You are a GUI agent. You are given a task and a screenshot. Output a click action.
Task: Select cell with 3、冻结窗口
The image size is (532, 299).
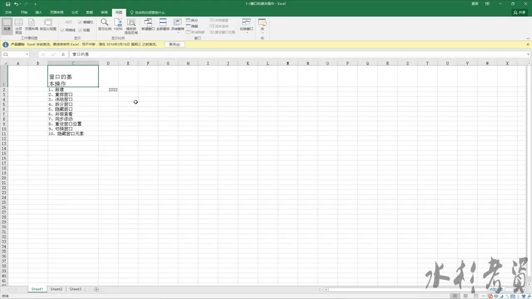click(x=73, y=100)
